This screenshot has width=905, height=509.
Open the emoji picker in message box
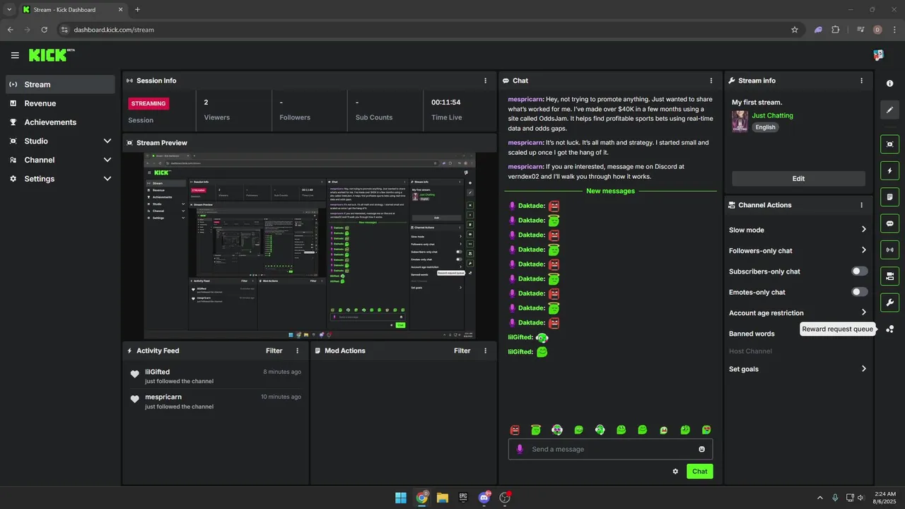click(702, 449)
